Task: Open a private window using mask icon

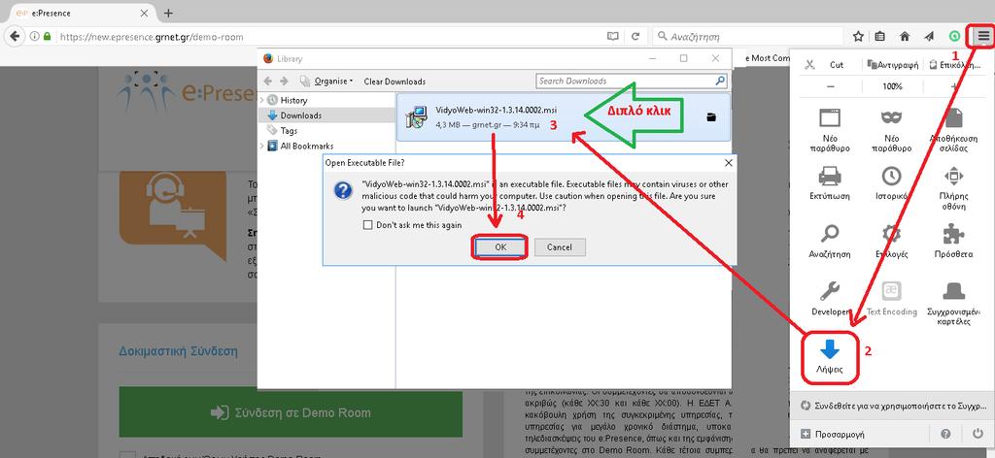Action: (892, 117)
